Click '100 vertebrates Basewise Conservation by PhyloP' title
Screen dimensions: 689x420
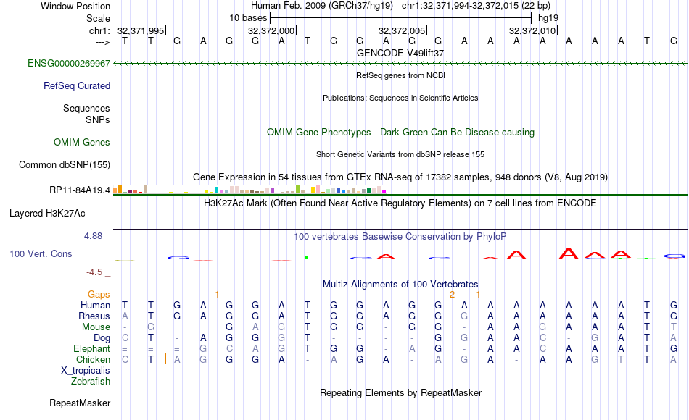click(400, 237)
